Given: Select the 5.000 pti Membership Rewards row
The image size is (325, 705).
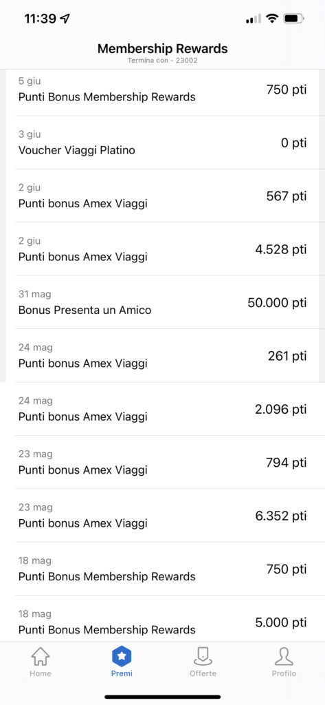Looking at the screenshot, I should point(162,619).
